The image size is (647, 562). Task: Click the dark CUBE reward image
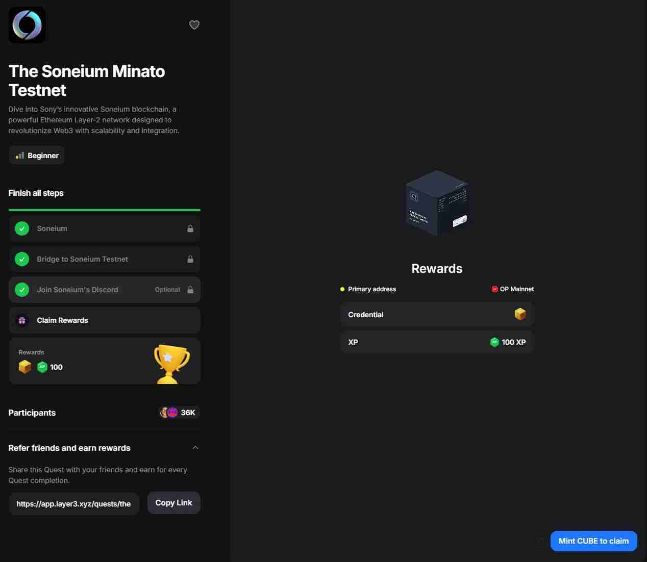tap(437, 203)
